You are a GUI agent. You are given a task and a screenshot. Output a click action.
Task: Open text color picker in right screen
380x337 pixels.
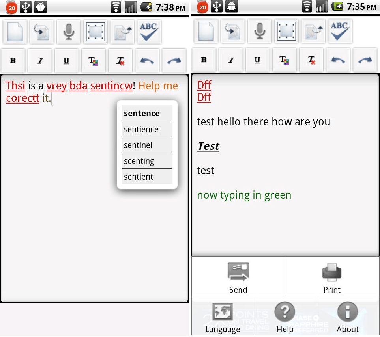(285, 60)
